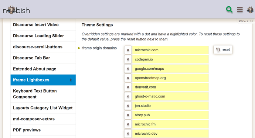Select Discourse Insert Video component
The width and height of the screenshot is (255, 138).
43,25
